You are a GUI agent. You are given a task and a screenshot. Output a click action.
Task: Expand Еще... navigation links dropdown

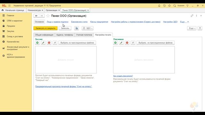[x=184, y=22]
